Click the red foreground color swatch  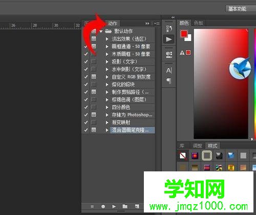(184, 33)
